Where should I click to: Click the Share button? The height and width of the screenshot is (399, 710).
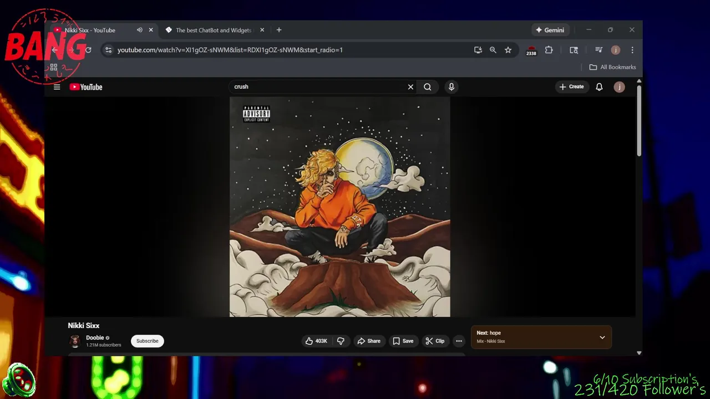(369, 341)
